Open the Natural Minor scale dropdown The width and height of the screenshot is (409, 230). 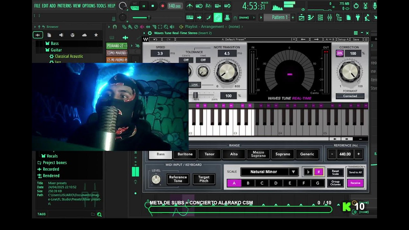point(269,172)
